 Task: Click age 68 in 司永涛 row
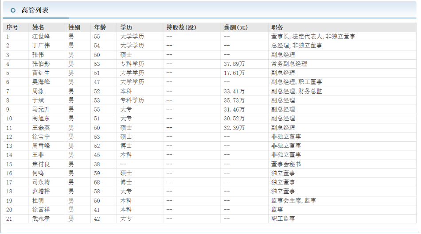click(x=97, y=182)
